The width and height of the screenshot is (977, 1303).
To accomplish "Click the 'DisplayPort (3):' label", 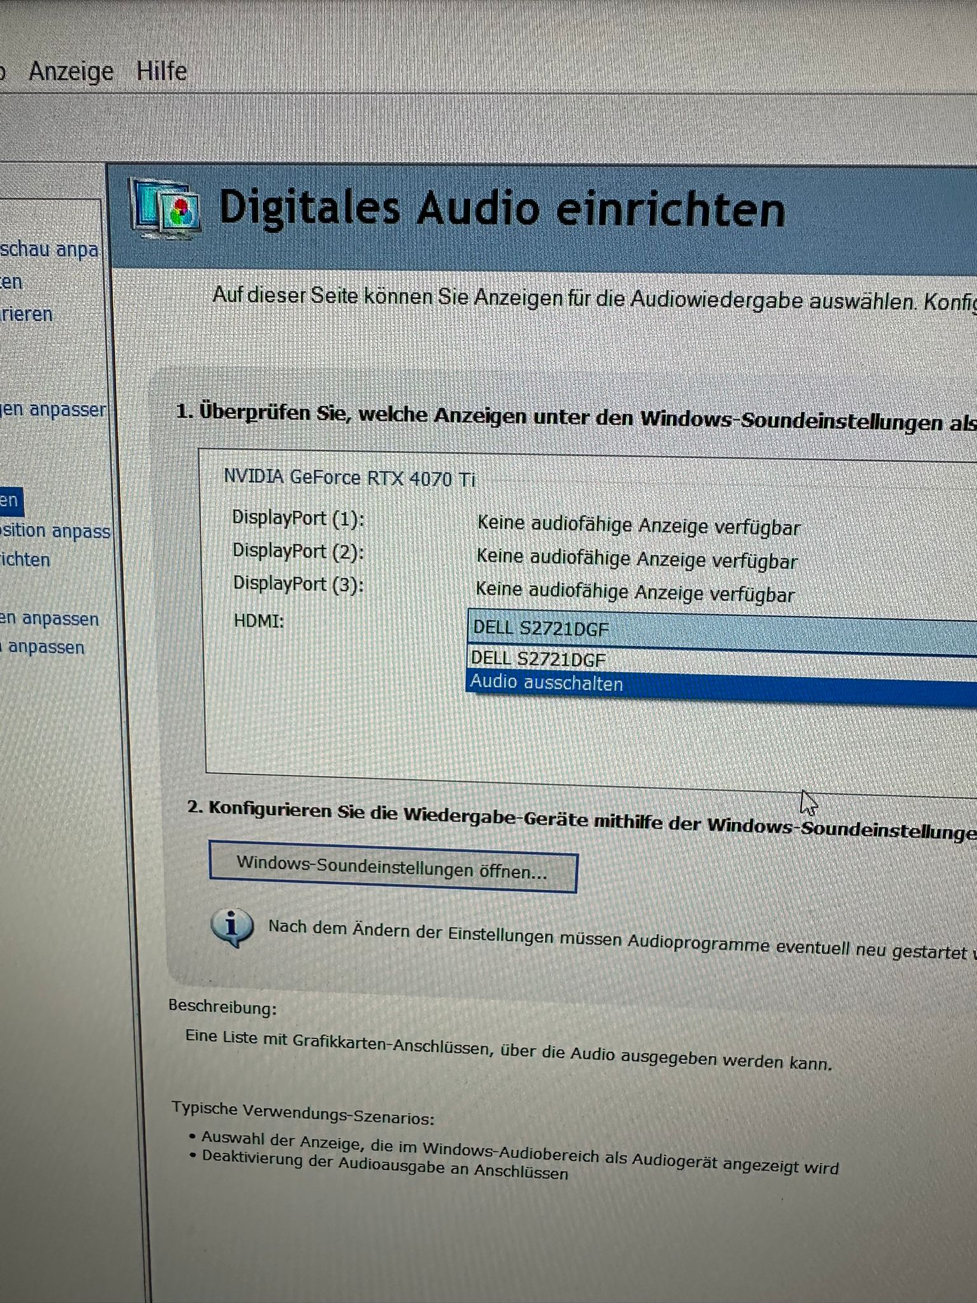I will coord(298,583).
